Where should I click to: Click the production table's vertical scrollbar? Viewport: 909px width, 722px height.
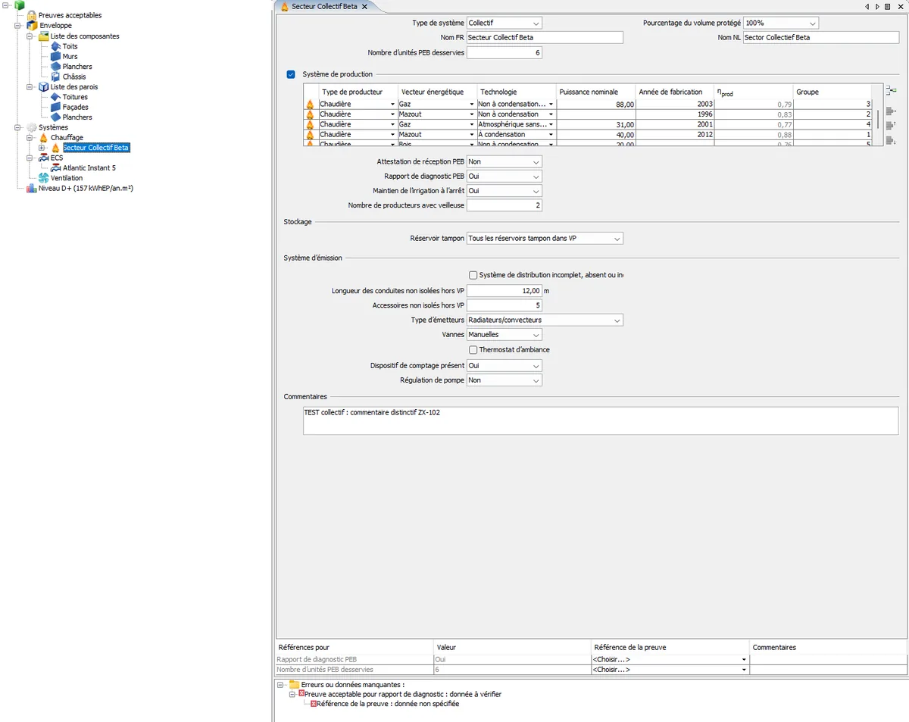(x=879, y=120)
